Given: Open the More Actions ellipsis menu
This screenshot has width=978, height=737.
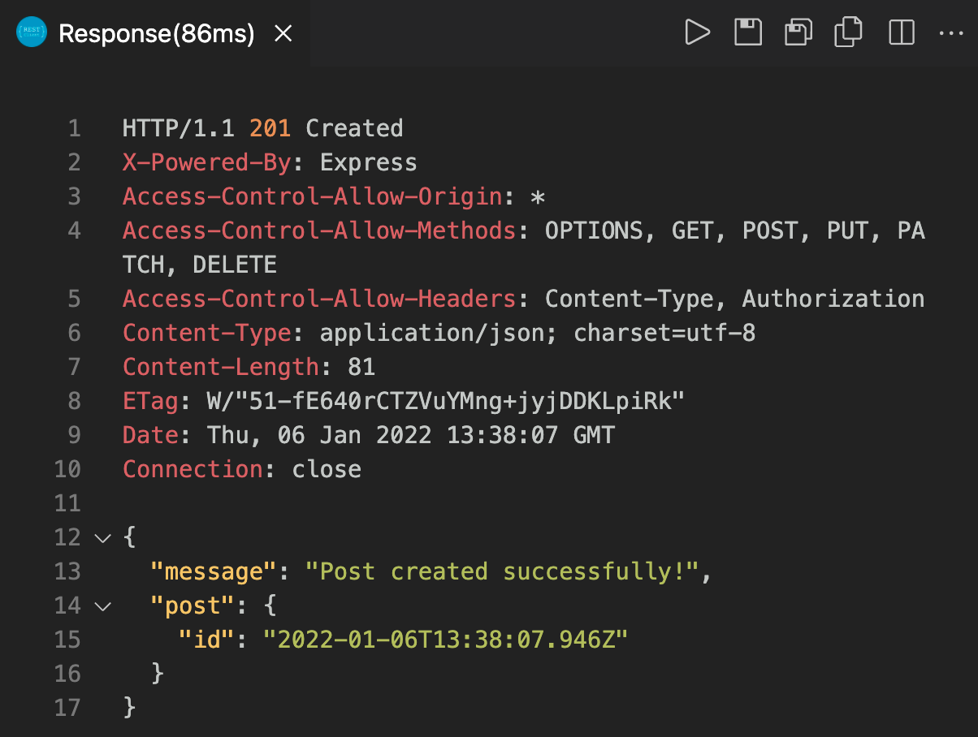Looking at the screenshot, I should click(x=950, y=33).
